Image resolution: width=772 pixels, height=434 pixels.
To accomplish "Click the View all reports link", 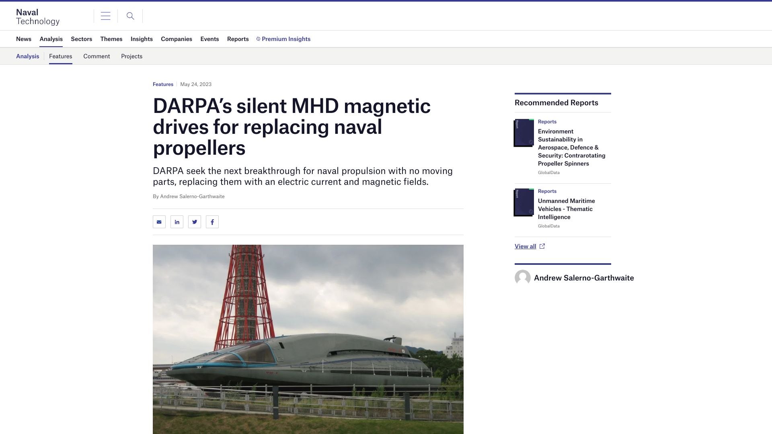I will pyautogui.click(x=525, y=246).
